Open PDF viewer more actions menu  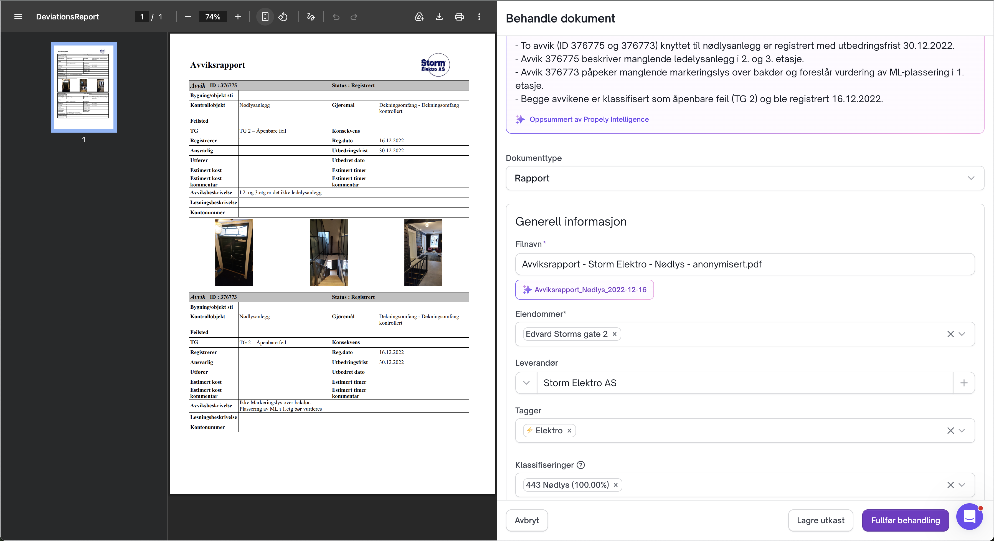(479, 17)
